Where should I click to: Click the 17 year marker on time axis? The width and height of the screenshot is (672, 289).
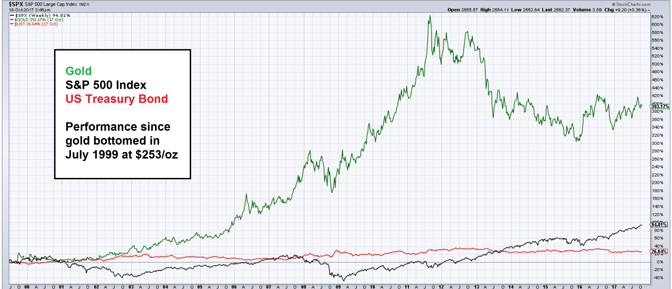tap(614, 287)
